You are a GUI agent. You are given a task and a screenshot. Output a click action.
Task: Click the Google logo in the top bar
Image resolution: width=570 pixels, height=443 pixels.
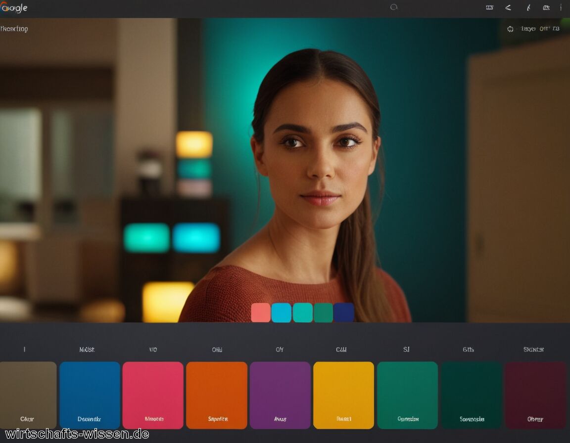point(14,7)
